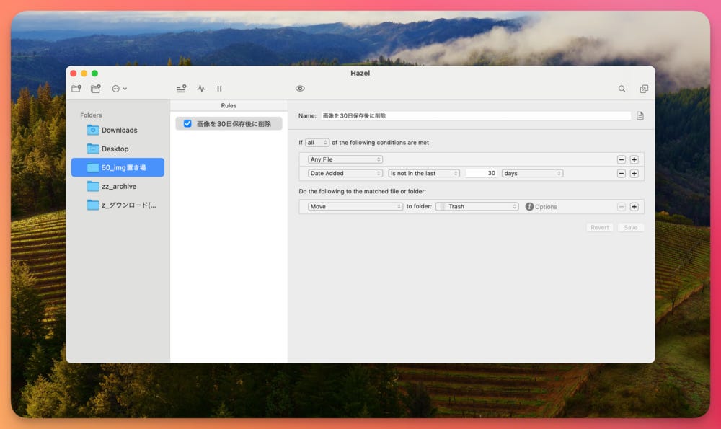Click the Rules column header
The width and height of the screenshot is (721, 429).
coord(229,106)
